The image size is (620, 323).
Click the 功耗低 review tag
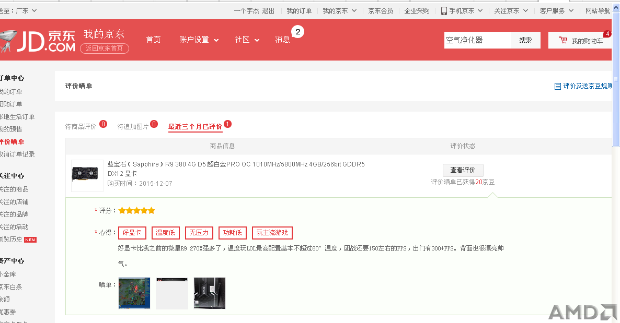pyautogui.click(x=233, y=233)
